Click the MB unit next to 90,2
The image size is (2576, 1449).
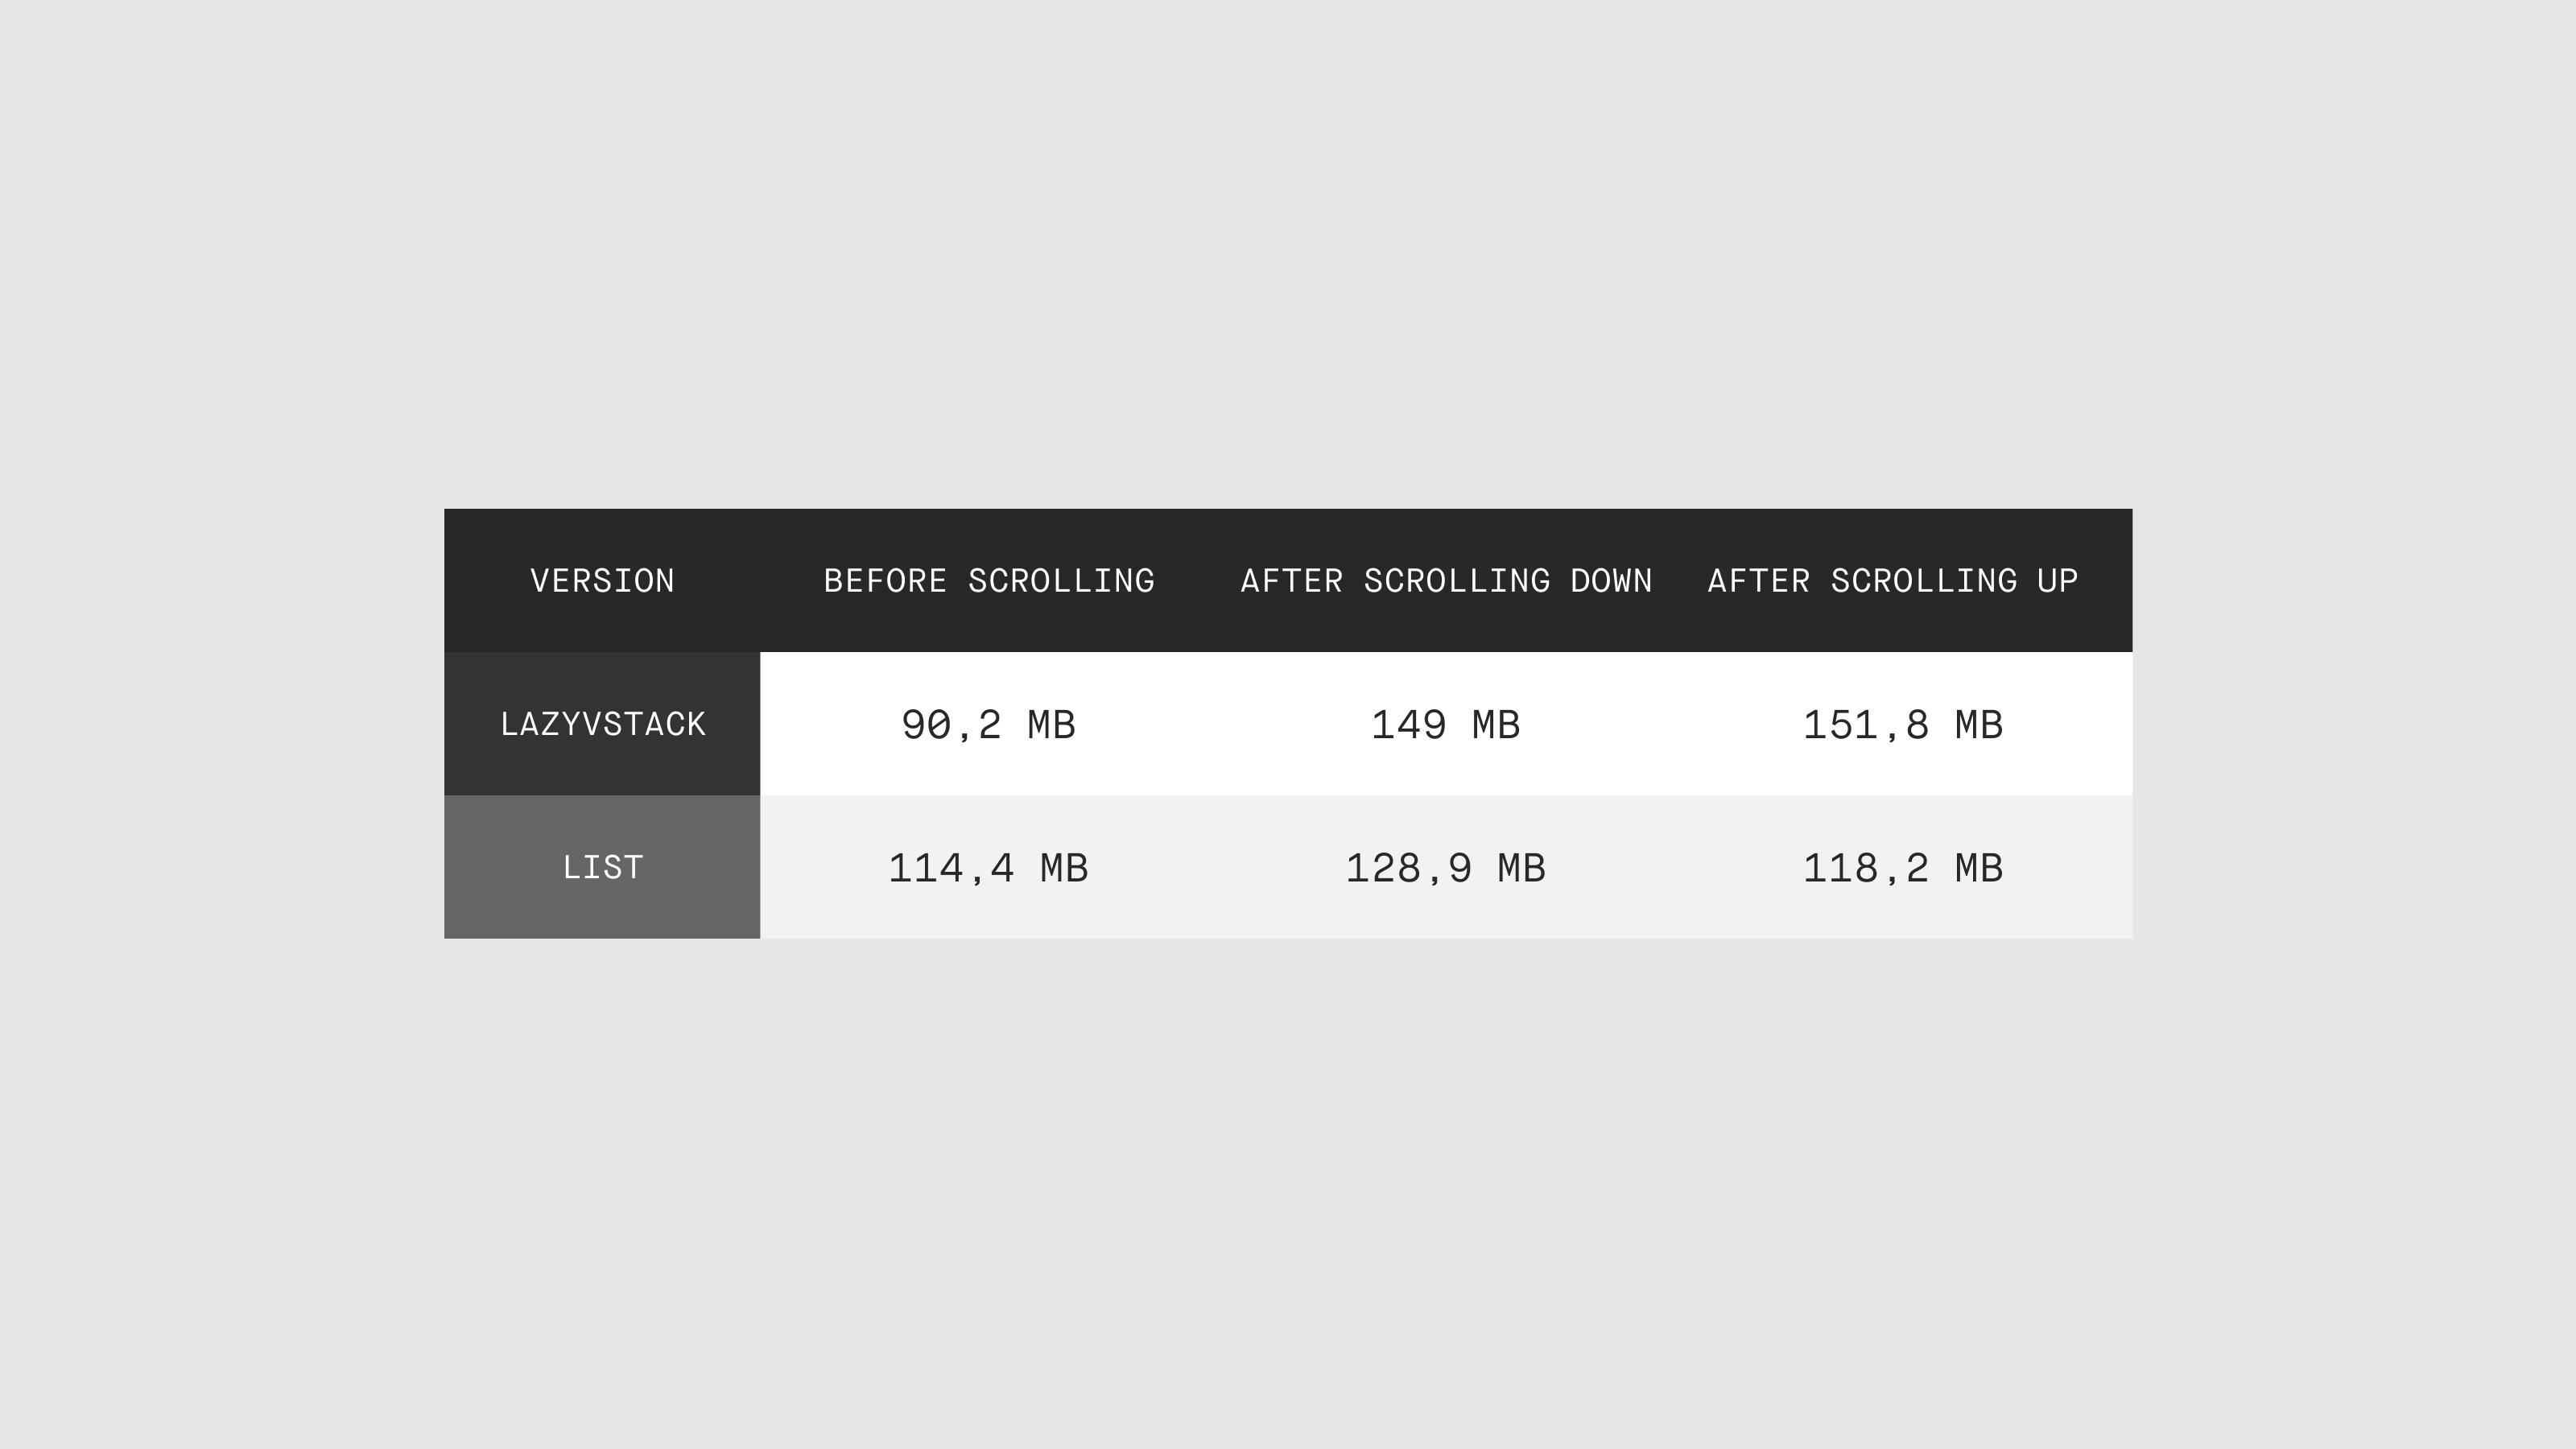click(x=1051, y=725)
